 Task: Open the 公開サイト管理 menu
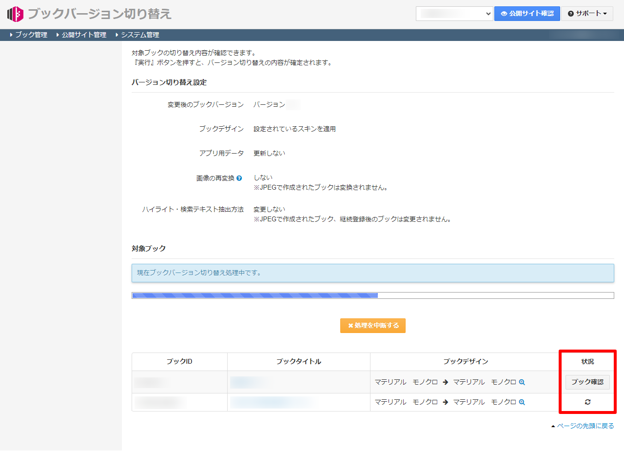[x=83, y=35]
